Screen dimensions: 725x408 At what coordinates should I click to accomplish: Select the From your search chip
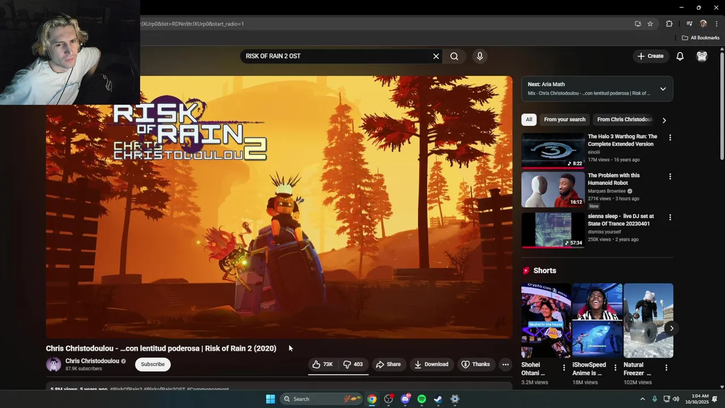[x=565, y=120]
